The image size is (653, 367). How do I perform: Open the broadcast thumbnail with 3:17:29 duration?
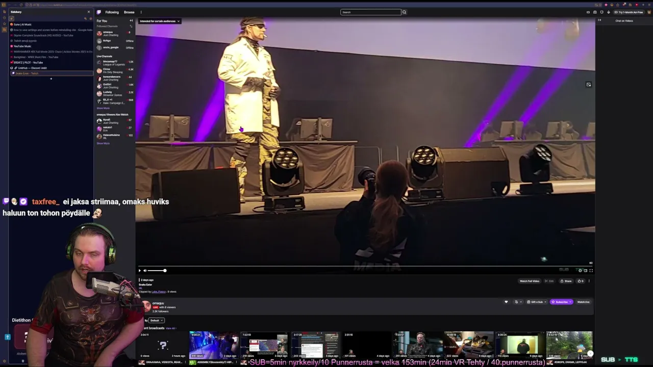click(x=315, y=345)
